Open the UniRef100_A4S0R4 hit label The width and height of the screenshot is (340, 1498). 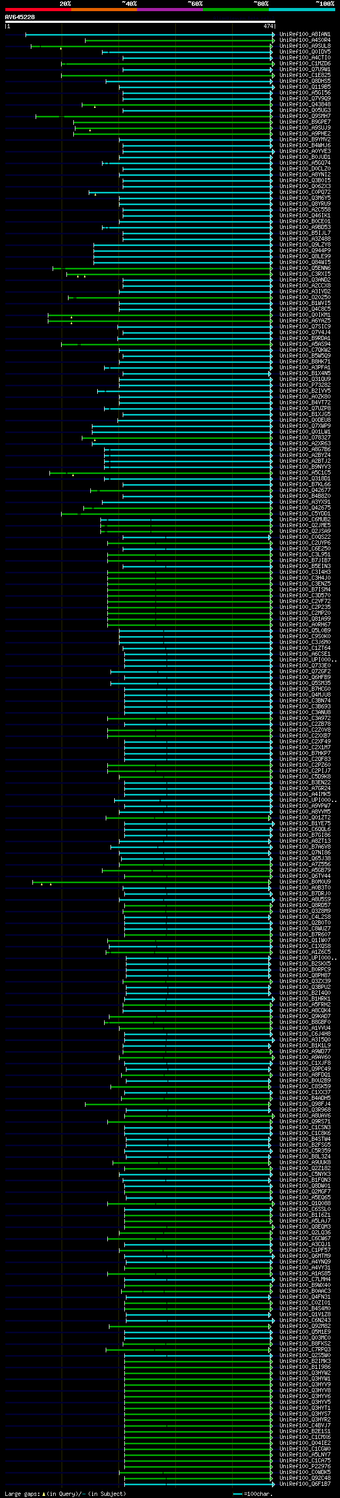pyautogui.click(x=304, y=40)
